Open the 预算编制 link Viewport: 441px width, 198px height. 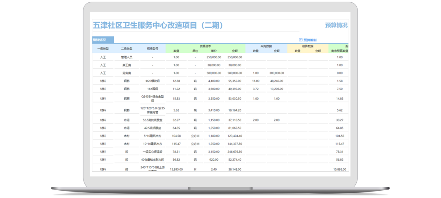pos(310,40)
